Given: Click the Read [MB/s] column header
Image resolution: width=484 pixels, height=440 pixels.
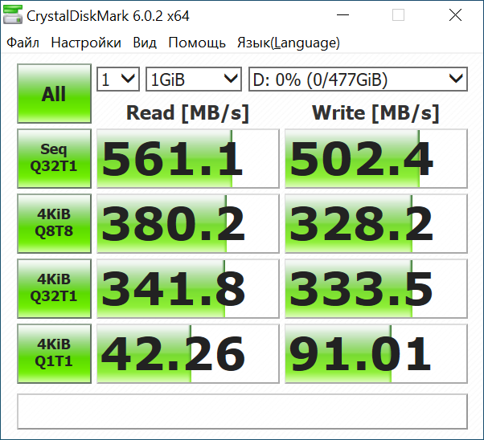Looking at the screenshot, I should point(187,113).
